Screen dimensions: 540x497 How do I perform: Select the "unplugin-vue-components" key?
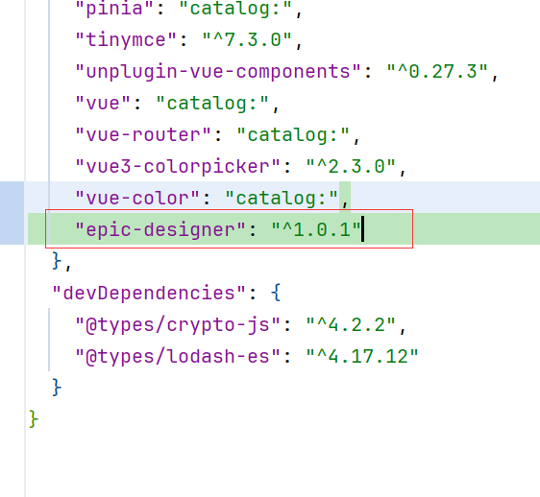click(218, 72)
